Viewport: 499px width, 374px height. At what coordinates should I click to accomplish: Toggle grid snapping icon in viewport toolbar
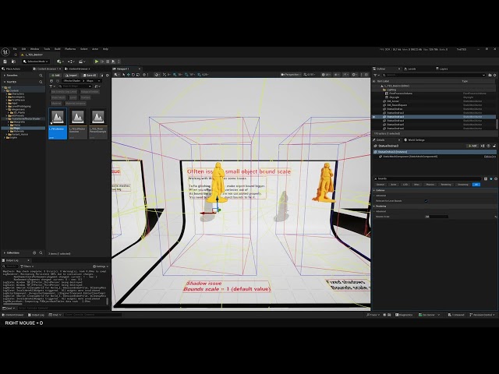(175, 75)
